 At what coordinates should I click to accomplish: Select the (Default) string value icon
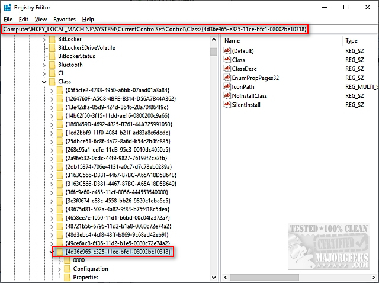tap(227, 50)
